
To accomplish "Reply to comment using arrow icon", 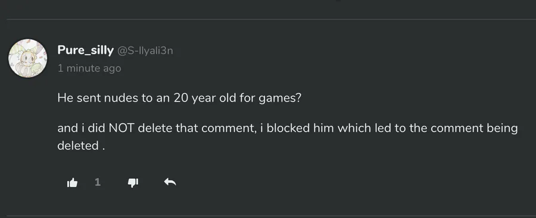I will pos(170,182).
